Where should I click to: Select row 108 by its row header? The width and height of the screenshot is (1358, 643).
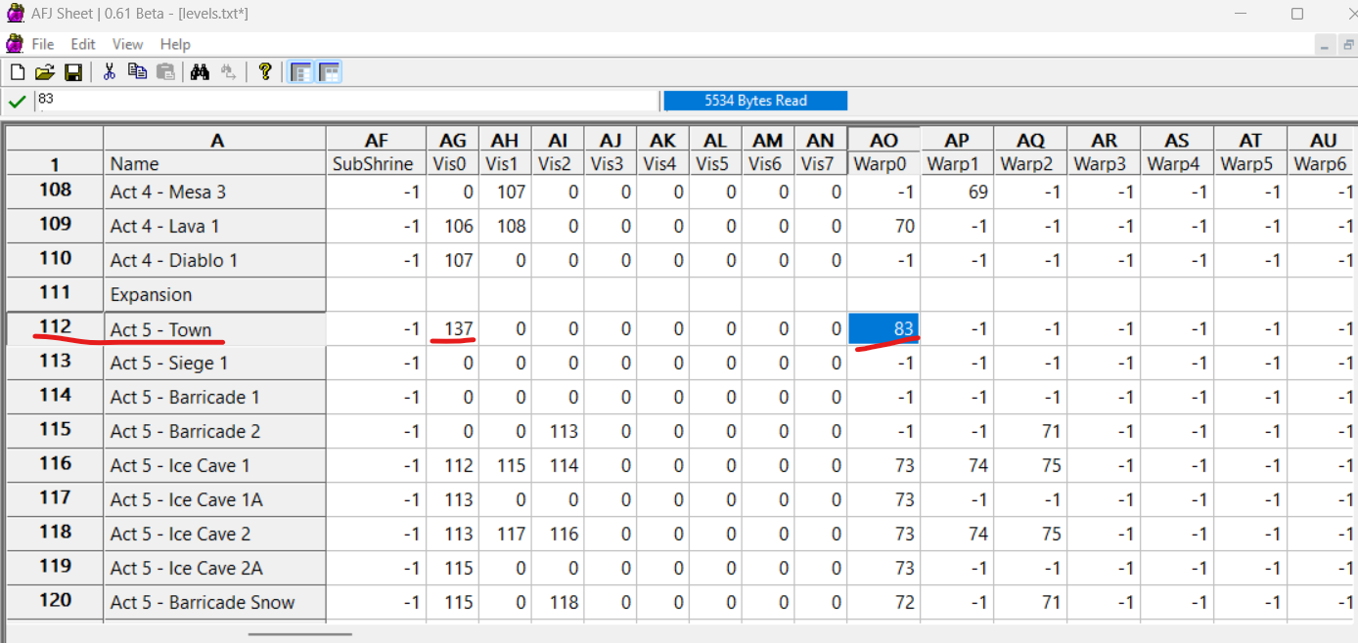55,192
